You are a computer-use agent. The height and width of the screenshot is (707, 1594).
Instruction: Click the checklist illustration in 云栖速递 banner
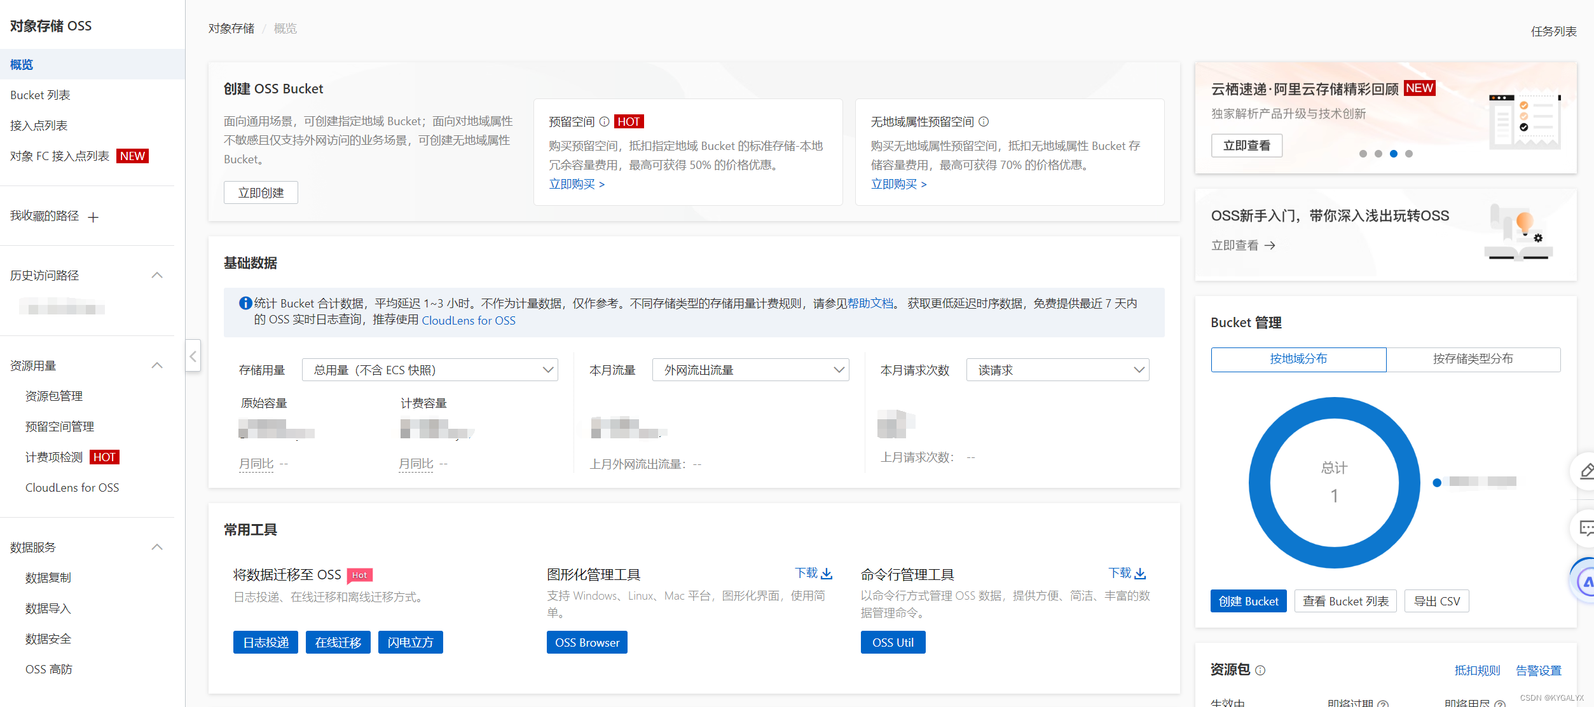(1525, 121)
